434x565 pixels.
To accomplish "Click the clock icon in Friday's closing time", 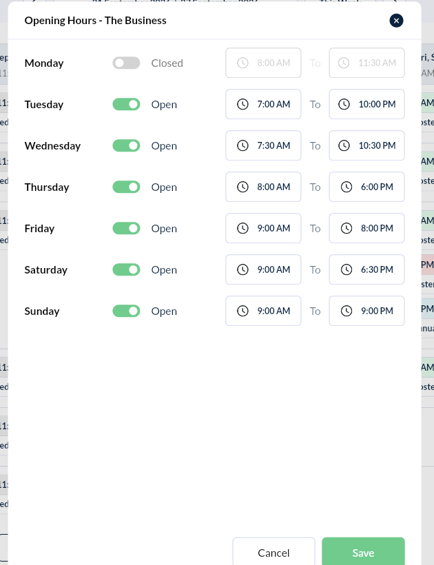I will point(347,228).
